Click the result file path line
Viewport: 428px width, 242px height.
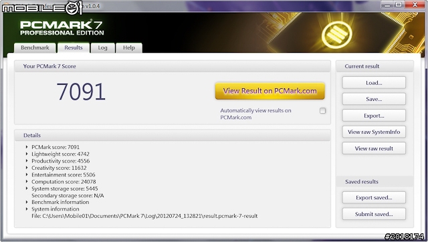tap(144, 216)
